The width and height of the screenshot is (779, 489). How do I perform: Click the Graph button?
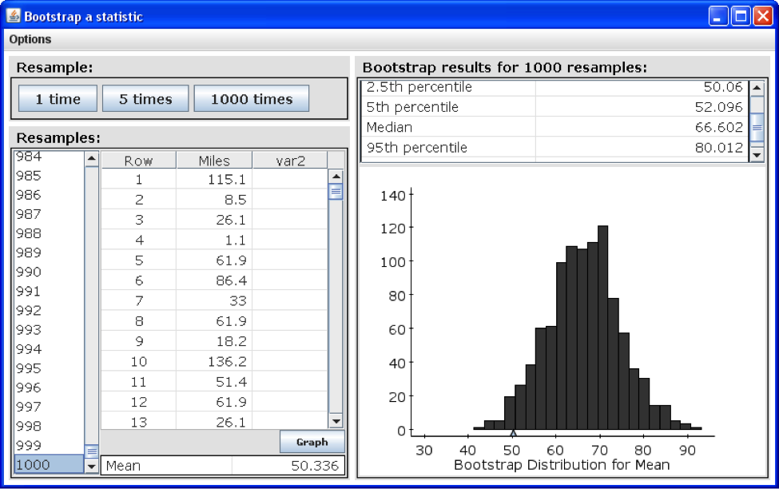(x=311, y=442)
